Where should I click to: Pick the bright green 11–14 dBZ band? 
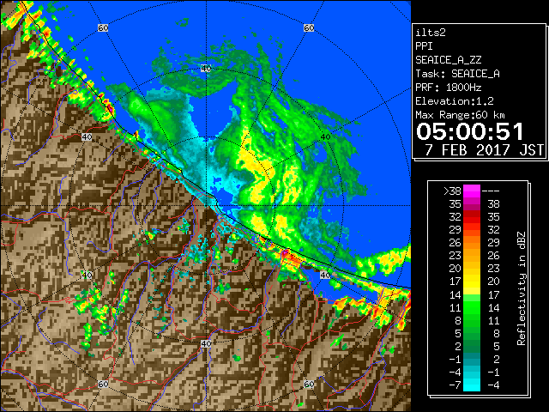click(472, 307)
